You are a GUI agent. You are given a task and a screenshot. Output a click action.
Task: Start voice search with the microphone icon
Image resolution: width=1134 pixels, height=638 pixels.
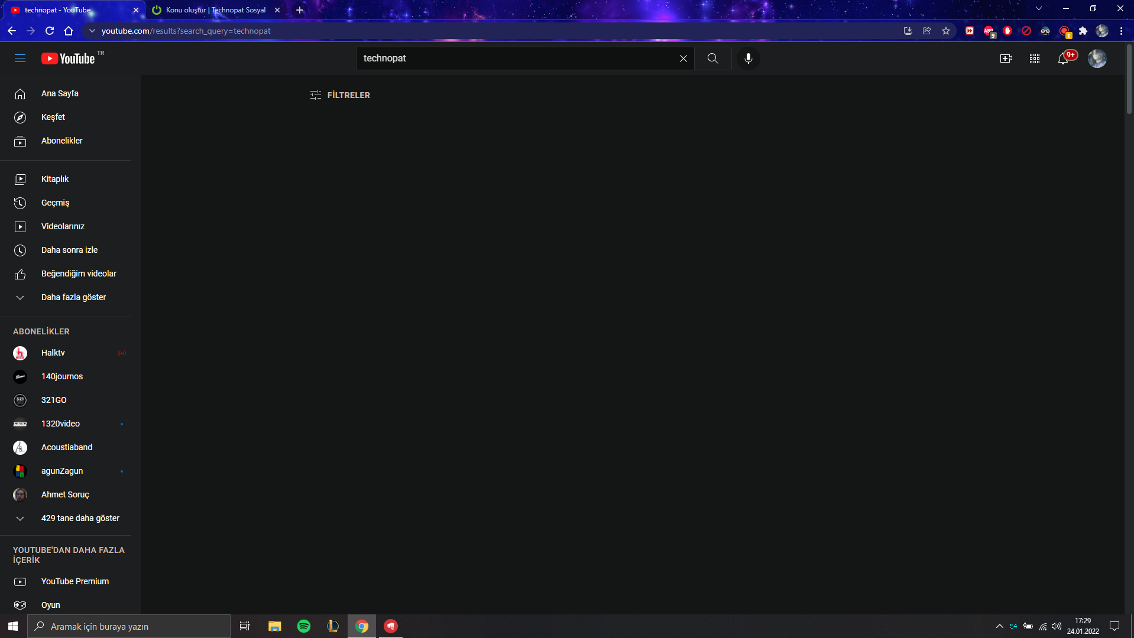tap(749, 58)
